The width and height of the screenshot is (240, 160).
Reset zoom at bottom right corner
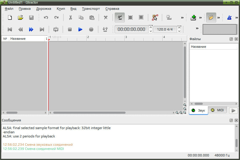tap(185, 113)
